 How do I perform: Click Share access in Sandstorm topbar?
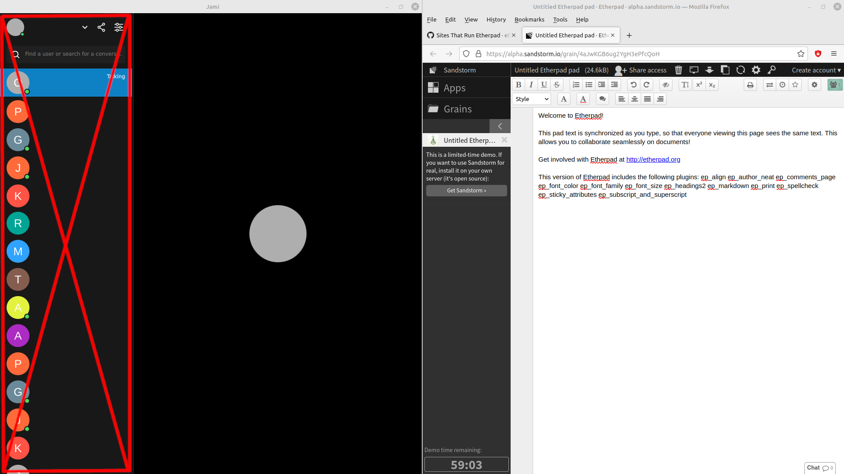pos(641,70)
